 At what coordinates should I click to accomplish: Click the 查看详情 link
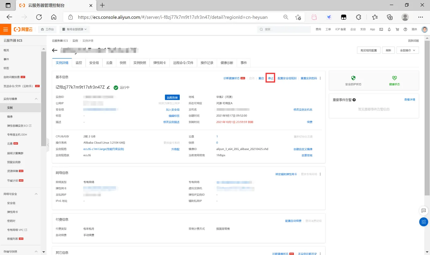point(410,100)
